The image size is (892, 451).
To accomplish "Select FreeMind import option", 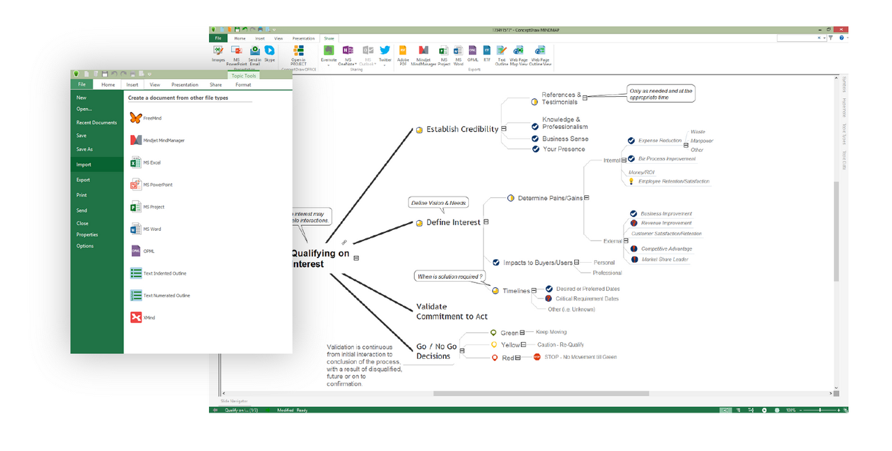I will pyautogui.click(x=147, y=119).
